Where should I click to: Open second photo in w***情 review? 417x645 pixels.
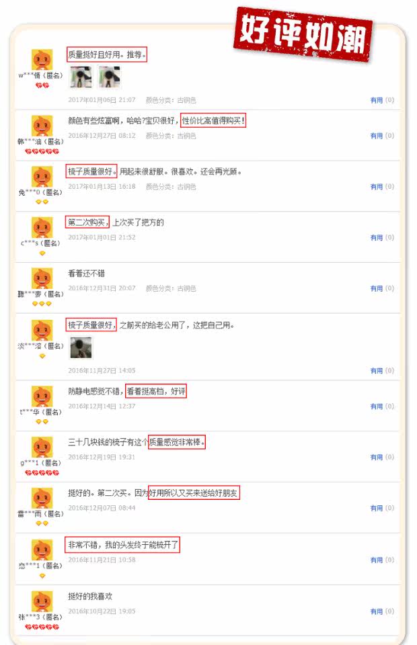pyautogui.click(x=109, y=77)
